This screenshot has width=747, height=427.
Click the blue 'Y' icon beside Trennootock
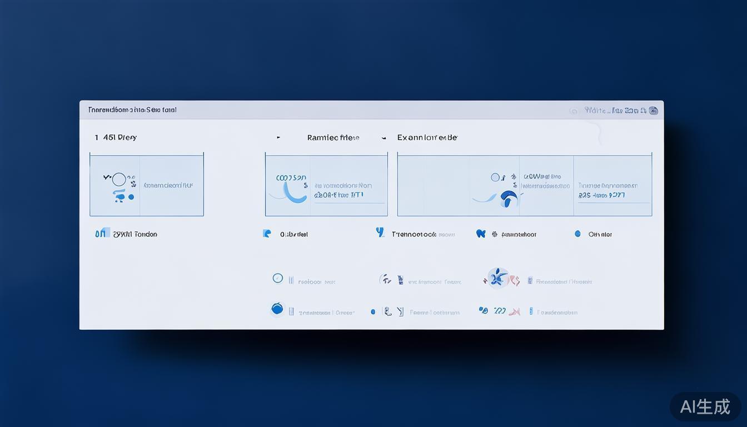coord(380,232)
